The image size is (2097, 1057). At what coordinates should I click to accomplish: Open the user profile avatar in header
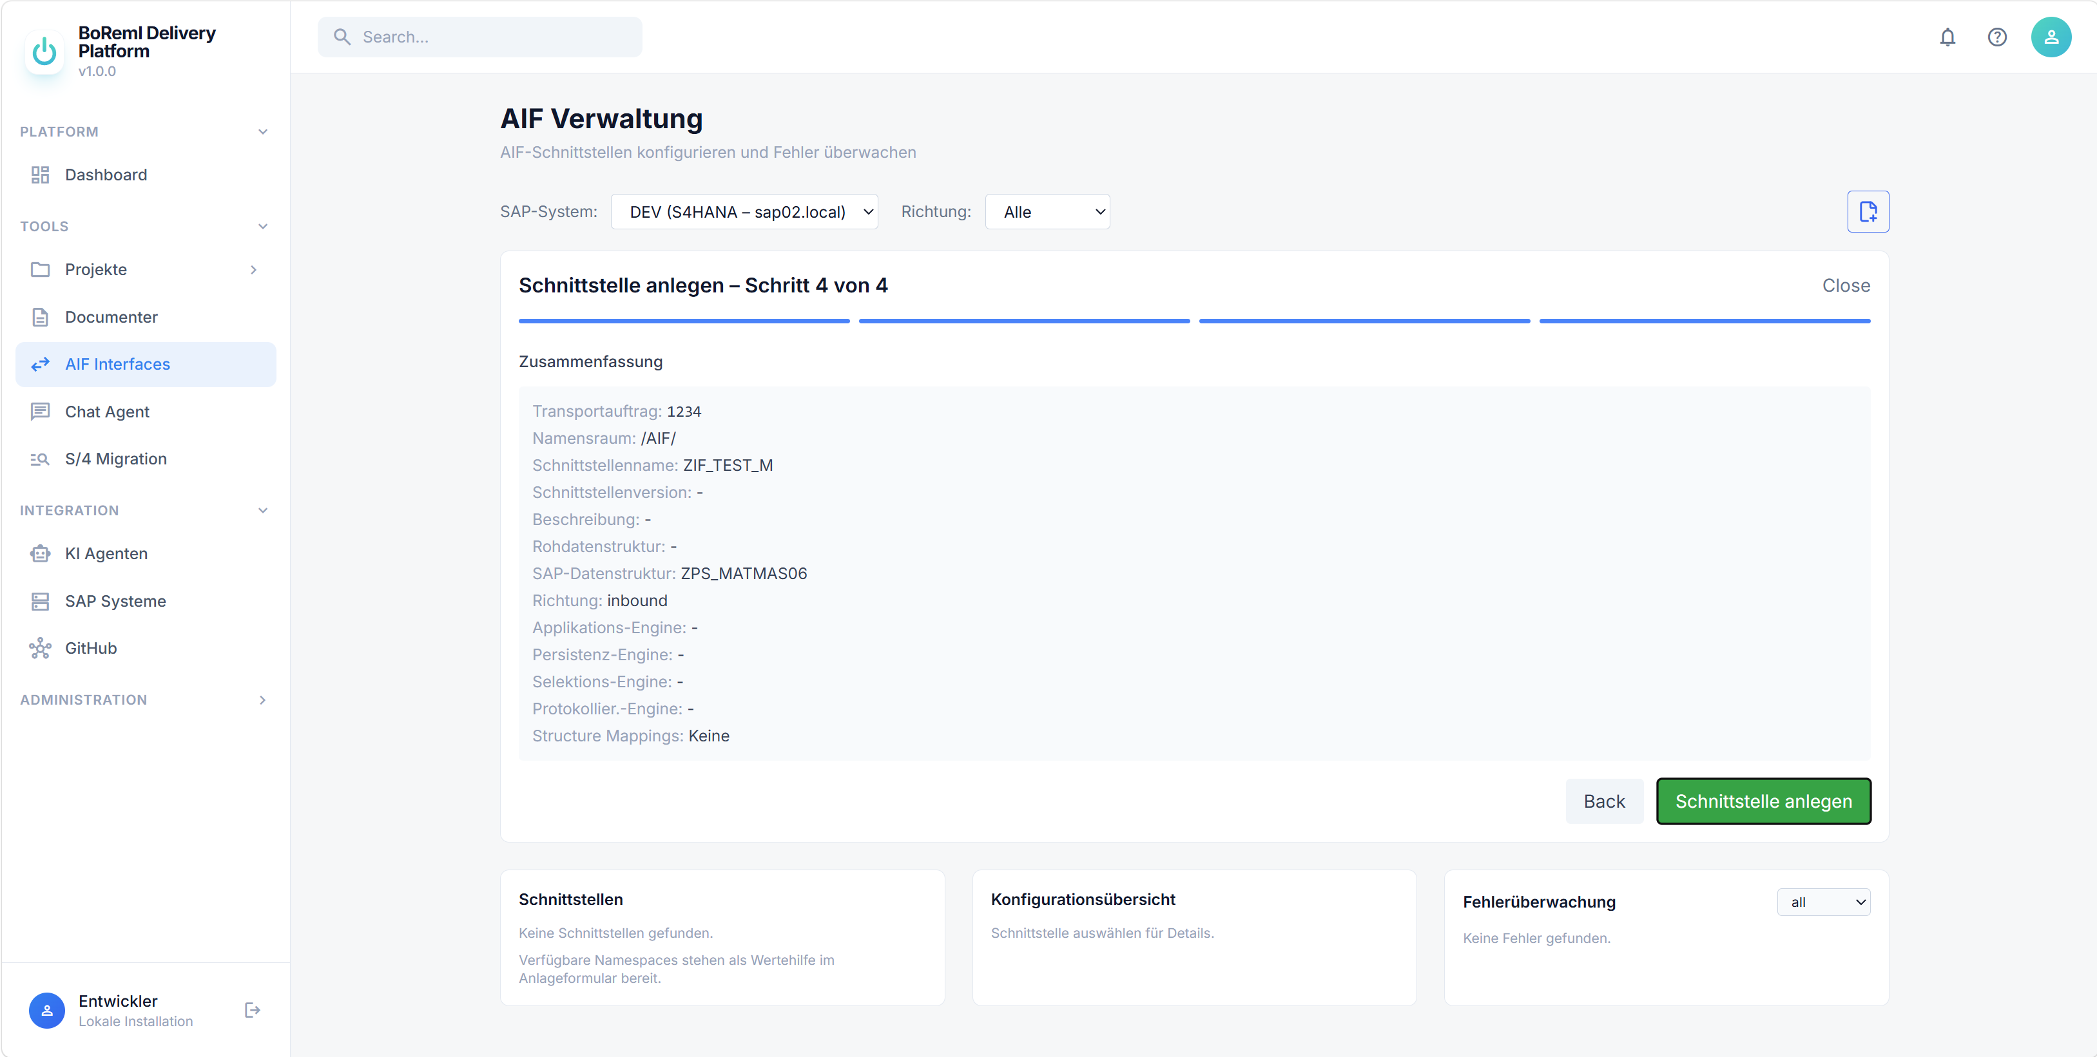pos(2051,37)
